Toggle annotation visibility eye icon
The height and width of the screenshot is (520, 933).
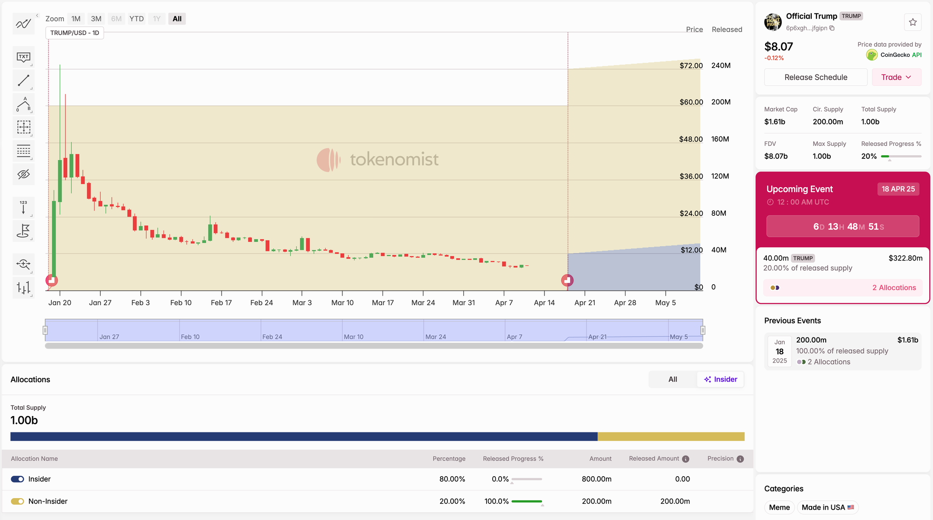click(23, 174)
